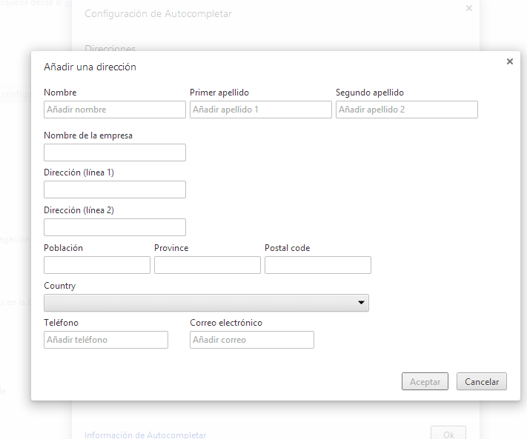Focus the Dirección (línea 1) field
Screen dimensions: 527x439
pos(115,190)
